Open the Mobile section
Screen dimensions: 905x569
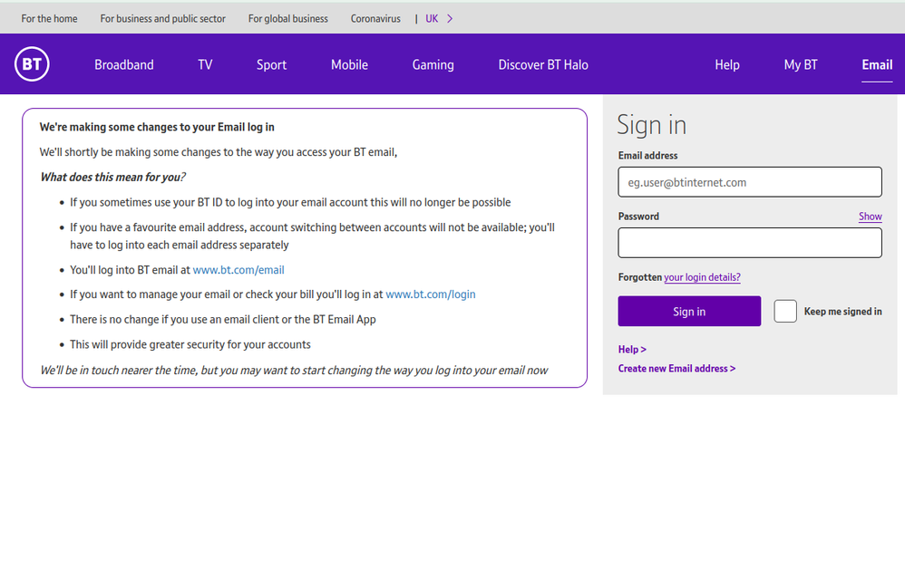coord(349,64)
